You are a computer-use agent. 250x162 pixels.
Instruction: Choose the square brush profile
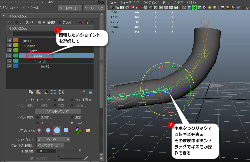[66, 130]
